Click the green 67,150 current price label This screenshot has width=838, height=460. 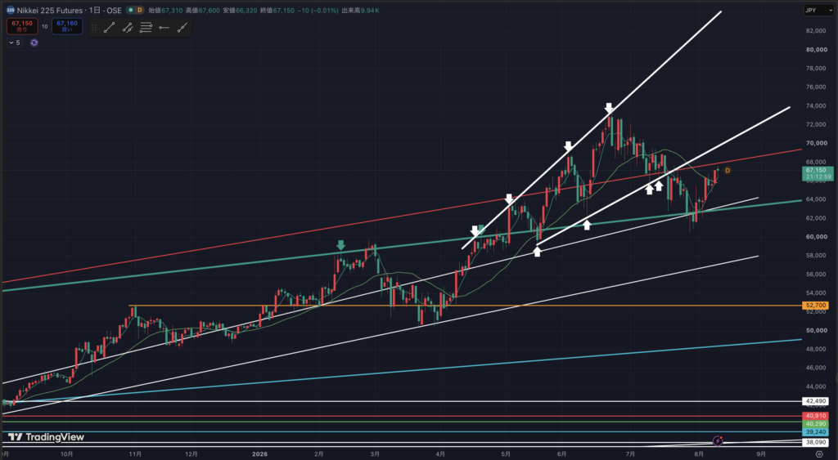[x=818, y=173]
